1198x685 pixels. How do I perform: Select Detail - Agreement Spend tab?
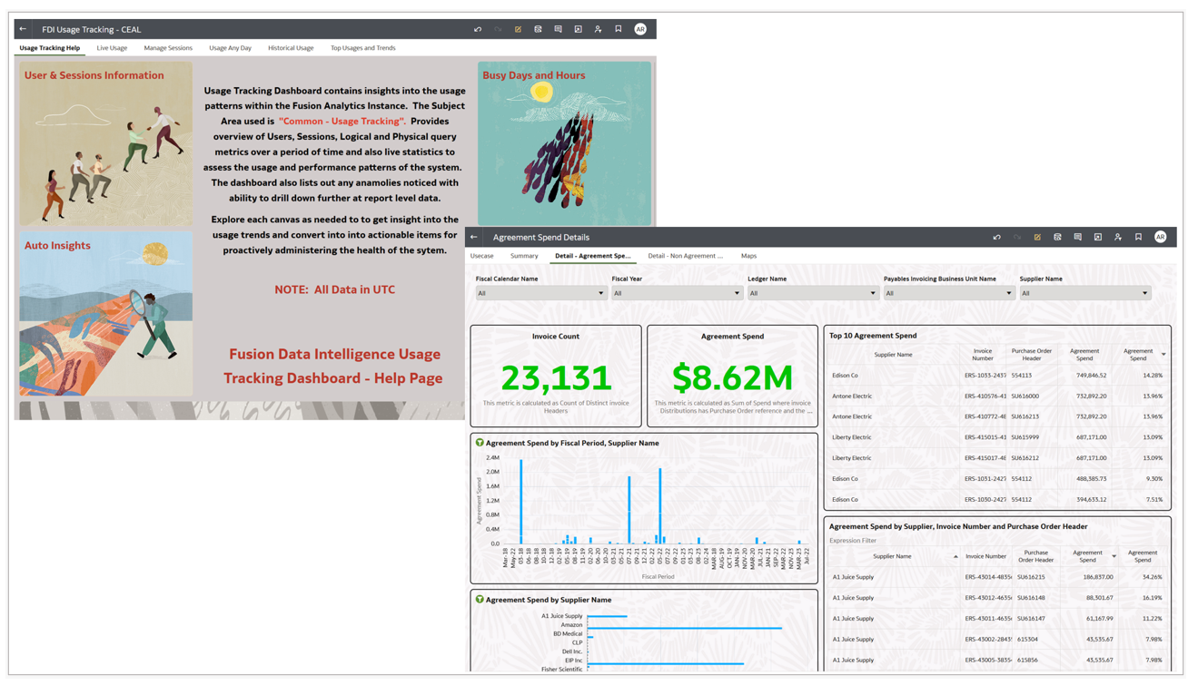point(593,256)
